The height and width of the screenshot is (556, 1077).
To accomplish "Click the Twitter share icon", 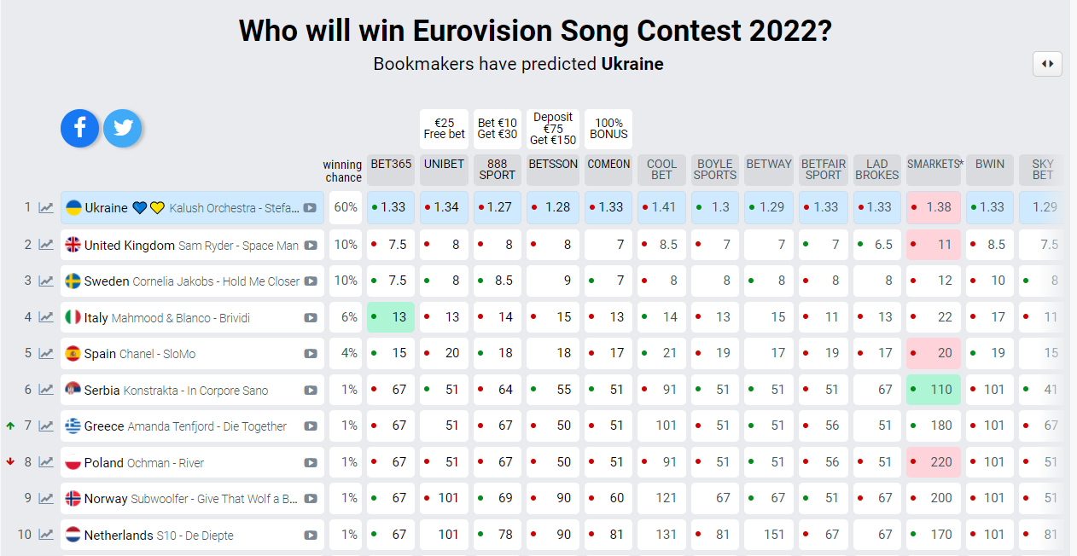I will tap(123, 128).
